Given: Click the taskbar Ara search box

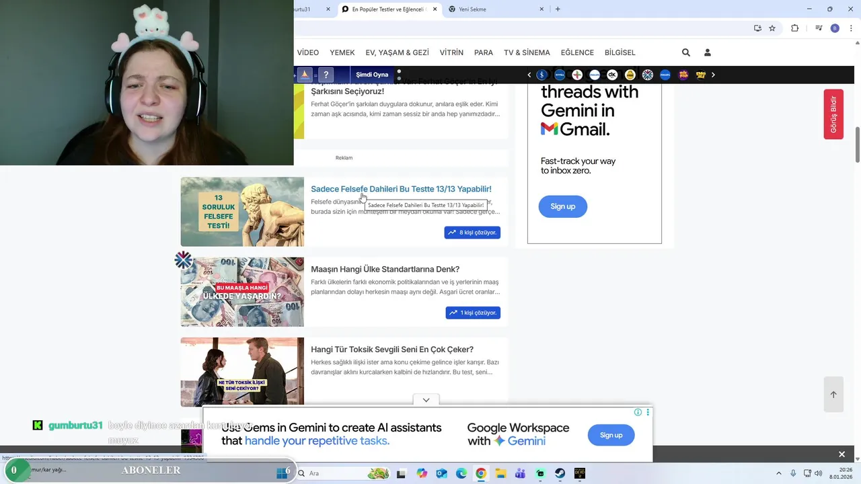Looking at the screenshot, I should (x=343, y=473).
